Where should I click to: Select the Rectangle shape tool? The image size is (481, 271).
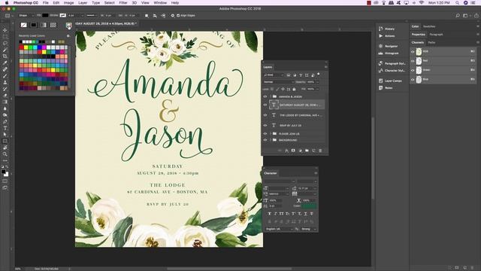point(5,142)
